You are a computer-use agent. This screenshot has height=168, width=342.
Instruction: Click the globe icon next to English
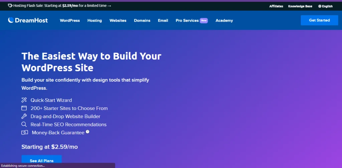pos(320,6)
